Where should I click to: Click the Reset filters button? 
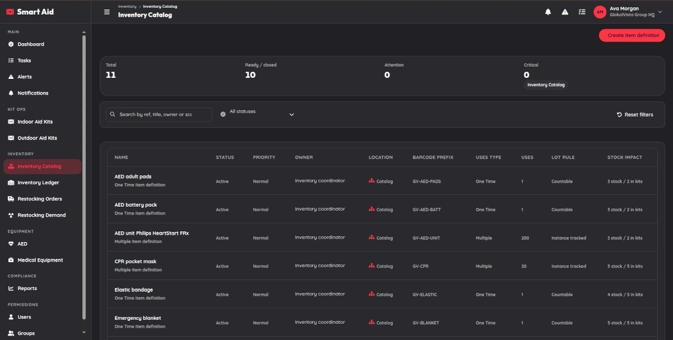coord(635,114)
